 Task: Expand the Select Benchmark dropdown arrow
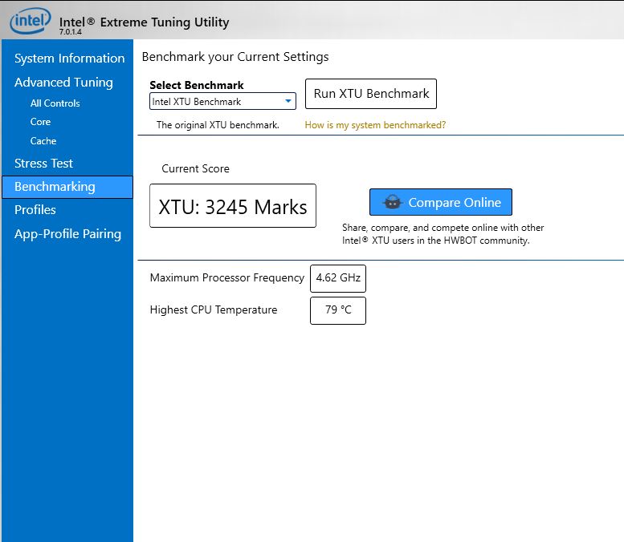[x=288, y=102]
